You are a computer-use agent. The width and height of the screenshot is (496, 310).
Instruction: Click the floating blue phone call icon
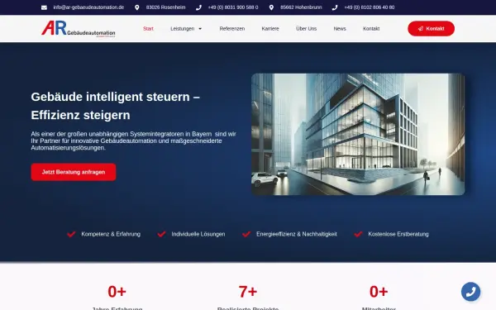coord(470,291)
